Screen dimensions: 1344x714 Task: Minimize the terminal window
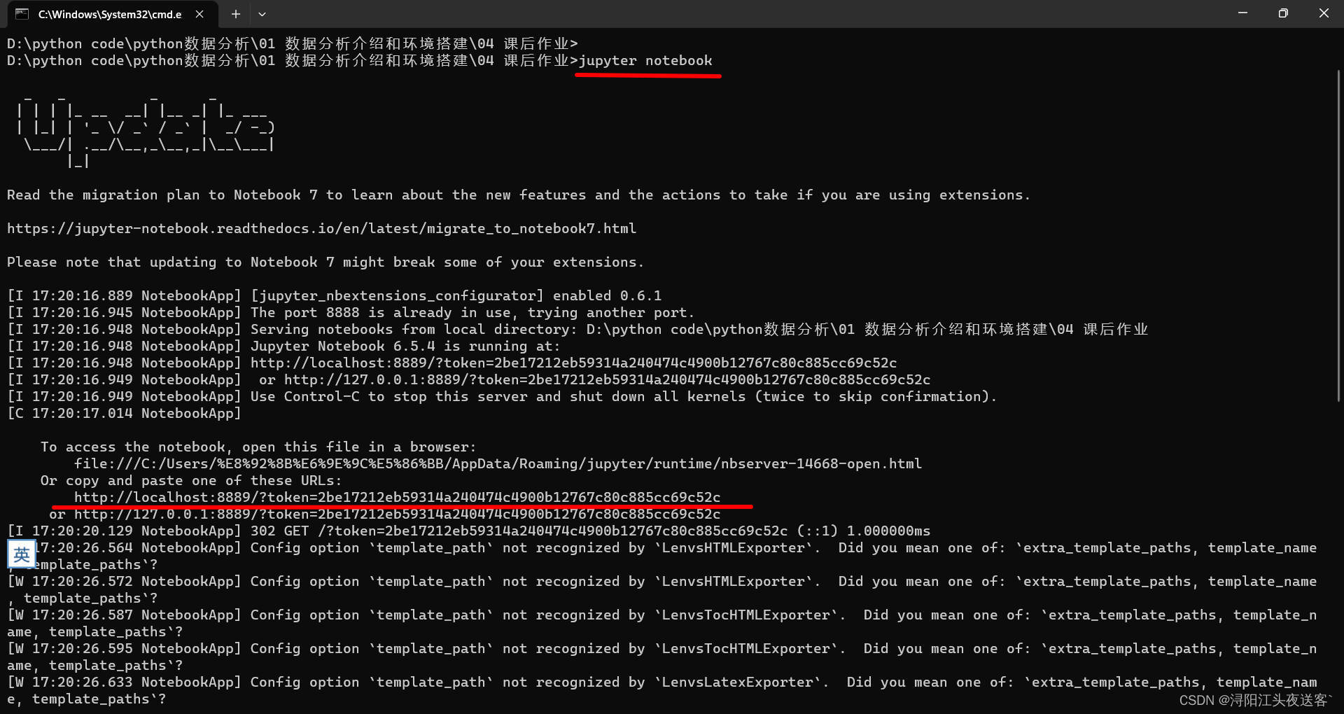click(x=1242, y=13)
